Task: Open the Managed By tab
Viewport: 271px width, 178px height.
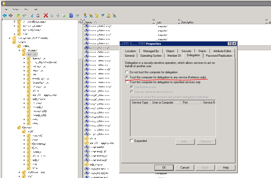Action: tap(151, 51)
